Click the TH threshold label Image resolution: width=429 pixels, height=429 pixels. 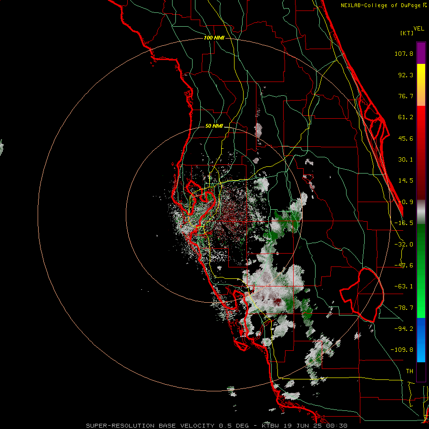tap(409, 371)
